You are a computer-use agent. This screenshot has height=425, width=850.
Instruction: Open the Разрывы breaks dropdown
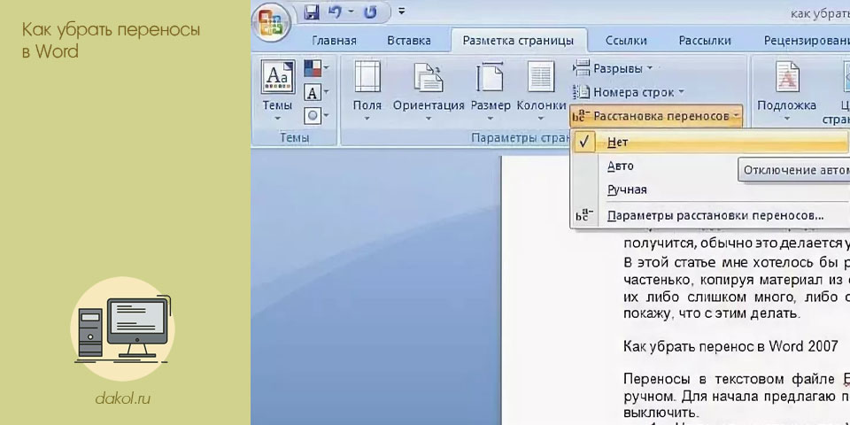click(x=613, y=68)
